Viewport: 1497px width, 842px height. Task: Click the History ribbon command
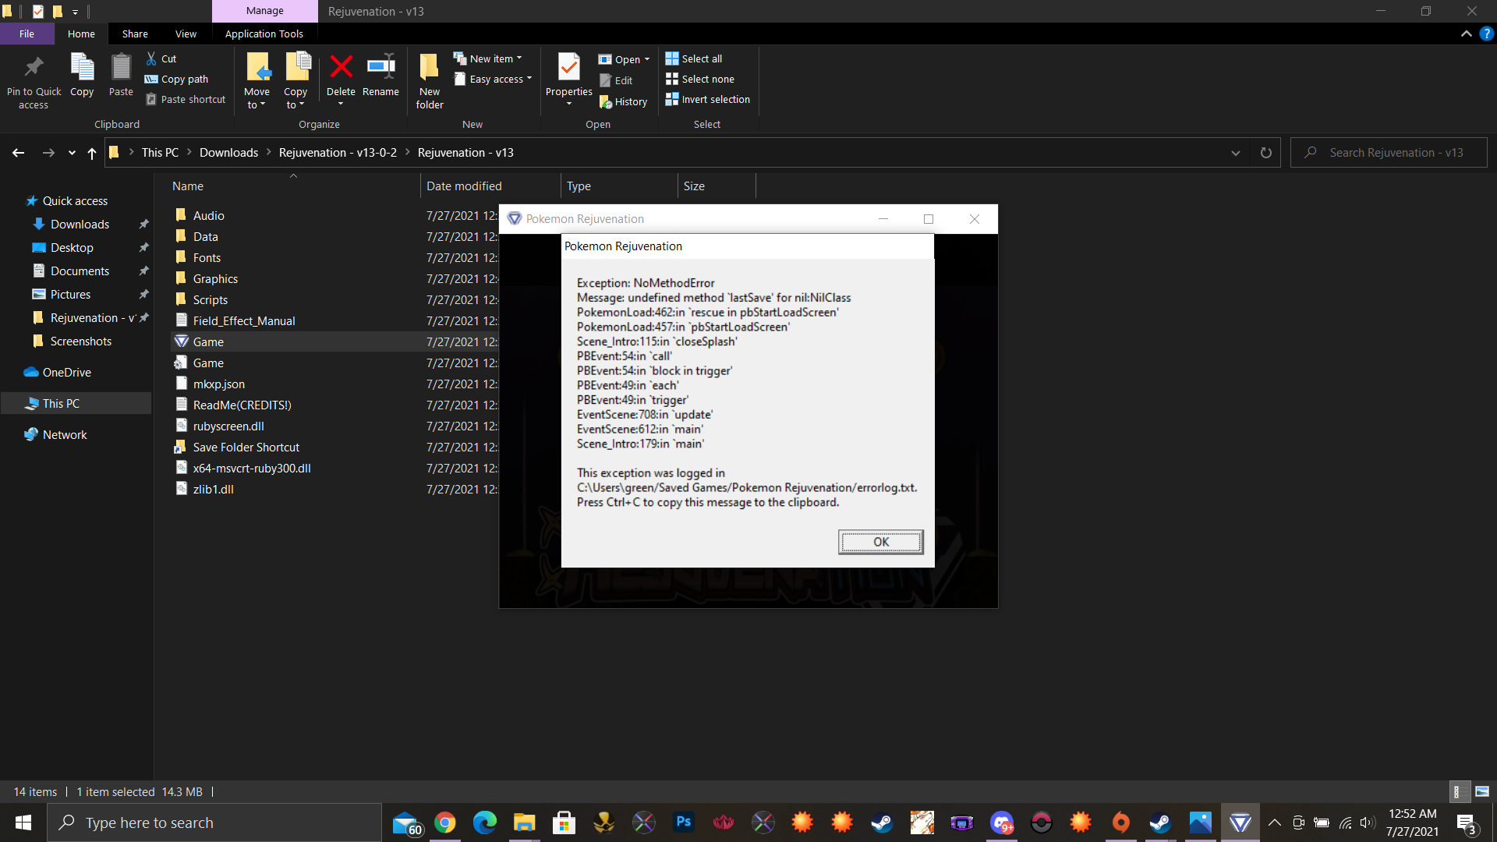tap(623, 101)
